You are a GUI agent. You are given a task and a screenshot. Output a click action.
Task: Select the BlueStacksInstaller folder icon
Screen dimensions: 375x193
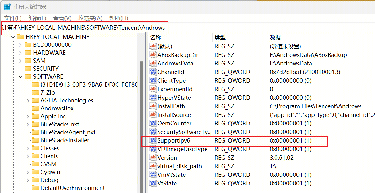[35, 140]
